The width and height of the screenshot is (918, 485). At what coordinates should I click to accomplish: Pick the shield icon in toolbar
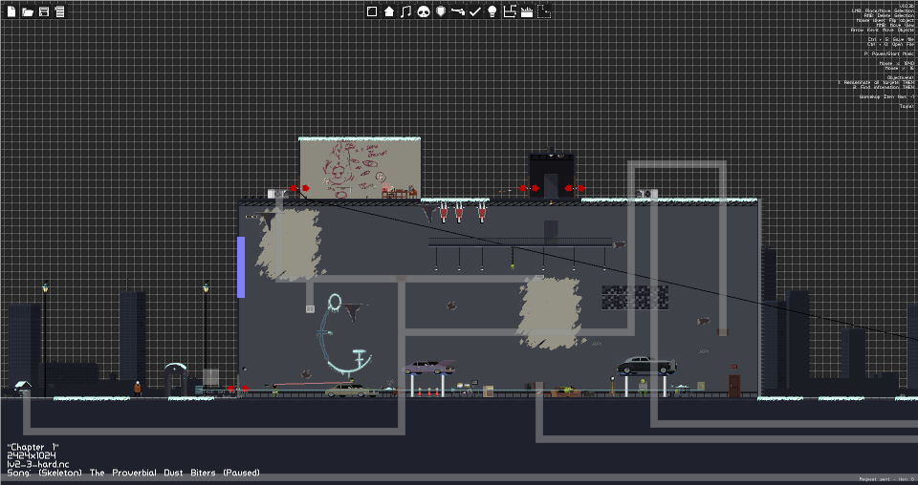click(441, 11)
